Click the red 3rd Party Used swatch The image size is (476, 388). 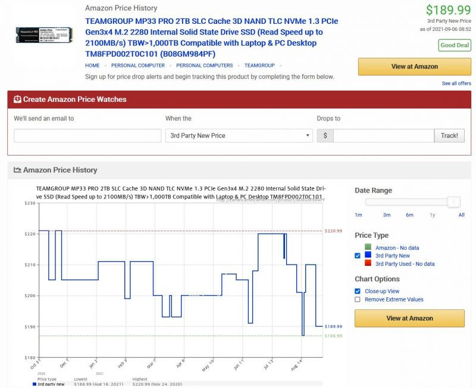[368, 263]
